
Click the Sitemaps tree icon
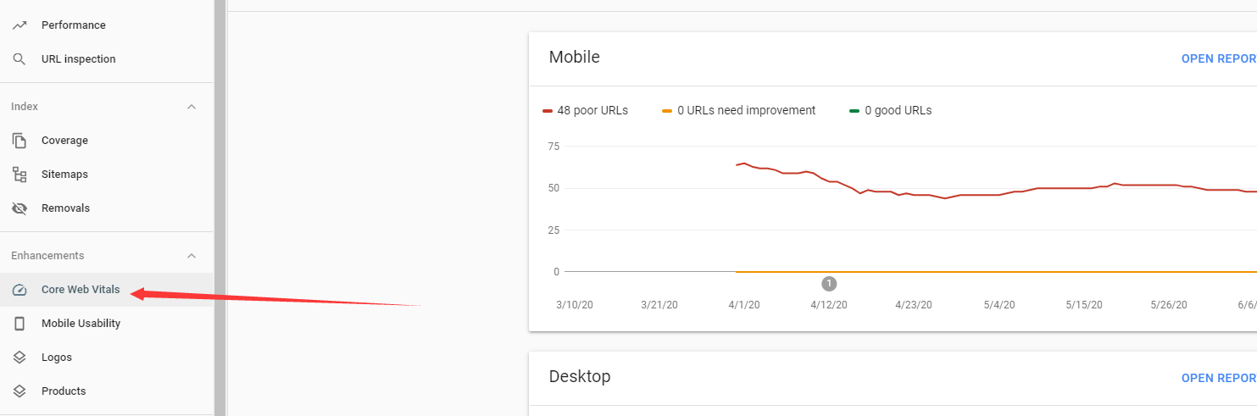[x=19, y=175]
